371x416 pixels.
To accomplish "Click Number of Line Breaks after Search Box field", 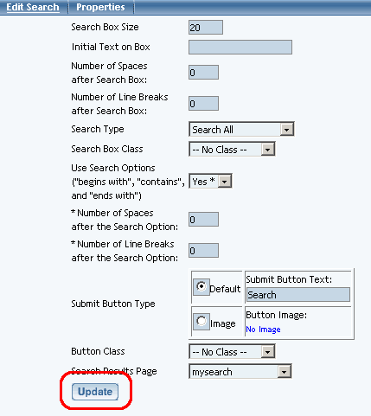I will click(x=203, y=104).
